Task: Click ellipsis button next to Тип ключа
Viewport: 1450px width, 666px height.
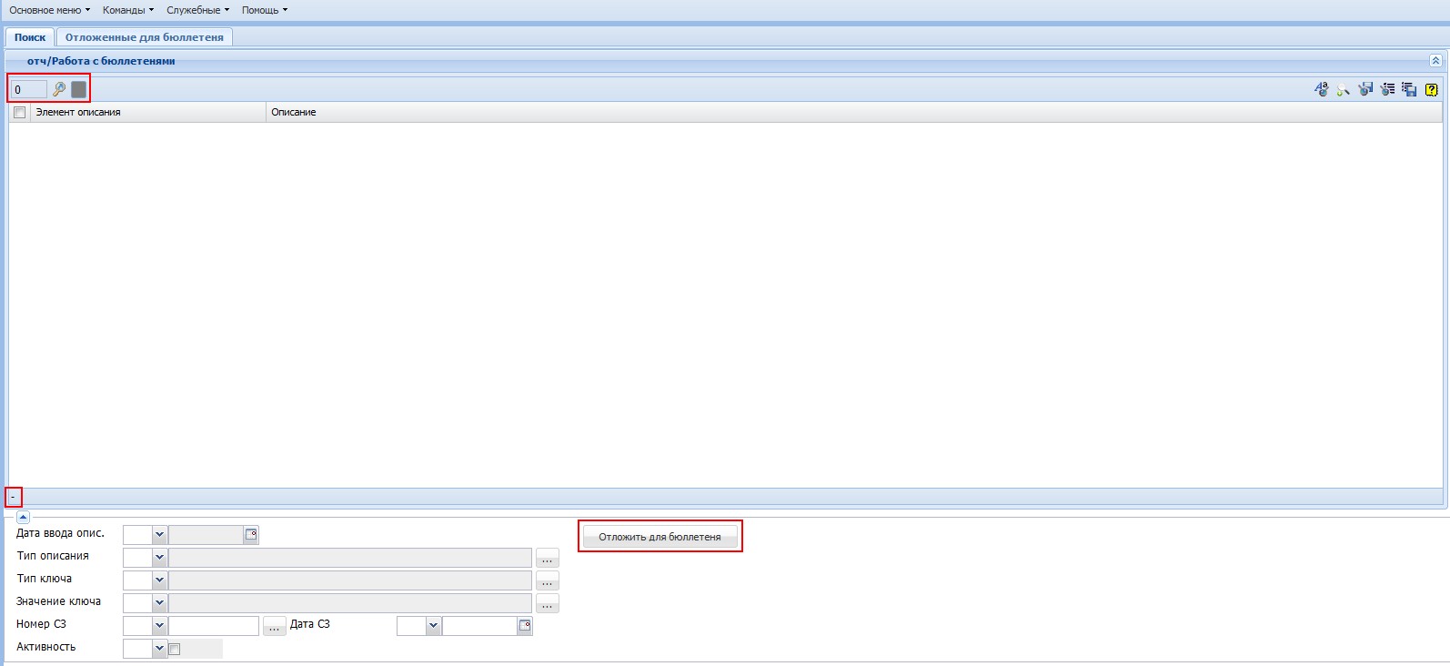Action: click(547, 580)
